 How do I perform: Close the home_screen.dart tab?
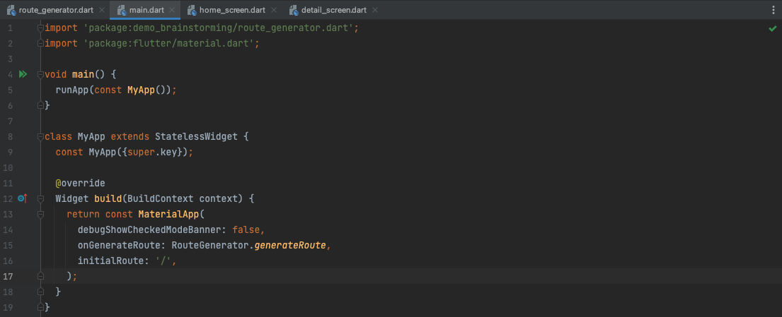pos(274,10)
